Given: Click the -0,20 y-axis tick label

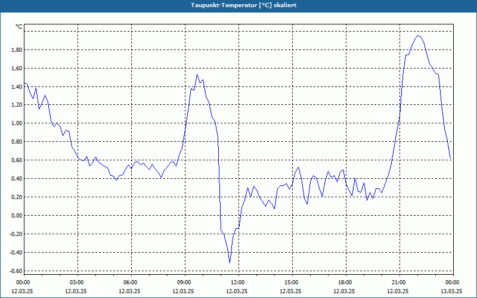Looking at the screenshot, I should 16,234.
